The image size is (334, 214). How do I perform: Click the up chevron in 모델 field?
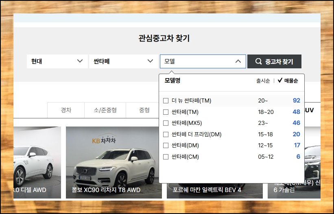point(238,61)
